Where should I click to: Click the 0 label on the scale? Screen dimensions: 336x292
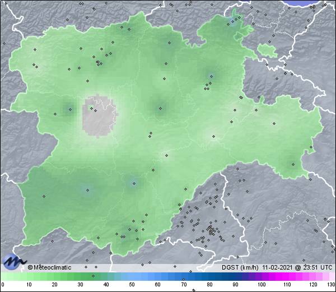click(3, 285)
